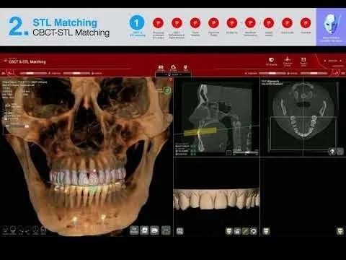The image size is (346, 260).
Task: Toggle the second-row green checkbox in the sagittal view
Action: pyautogui.click(x=193, y=151)
